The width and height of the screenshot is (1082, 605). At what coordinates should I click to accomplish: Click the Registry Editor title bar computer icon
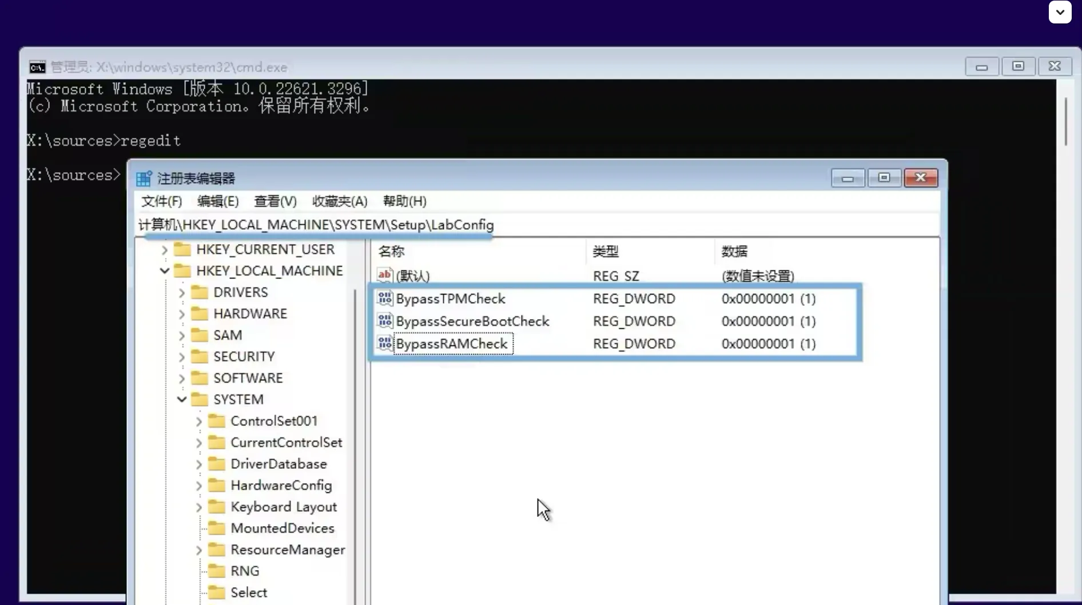(144, 178)
